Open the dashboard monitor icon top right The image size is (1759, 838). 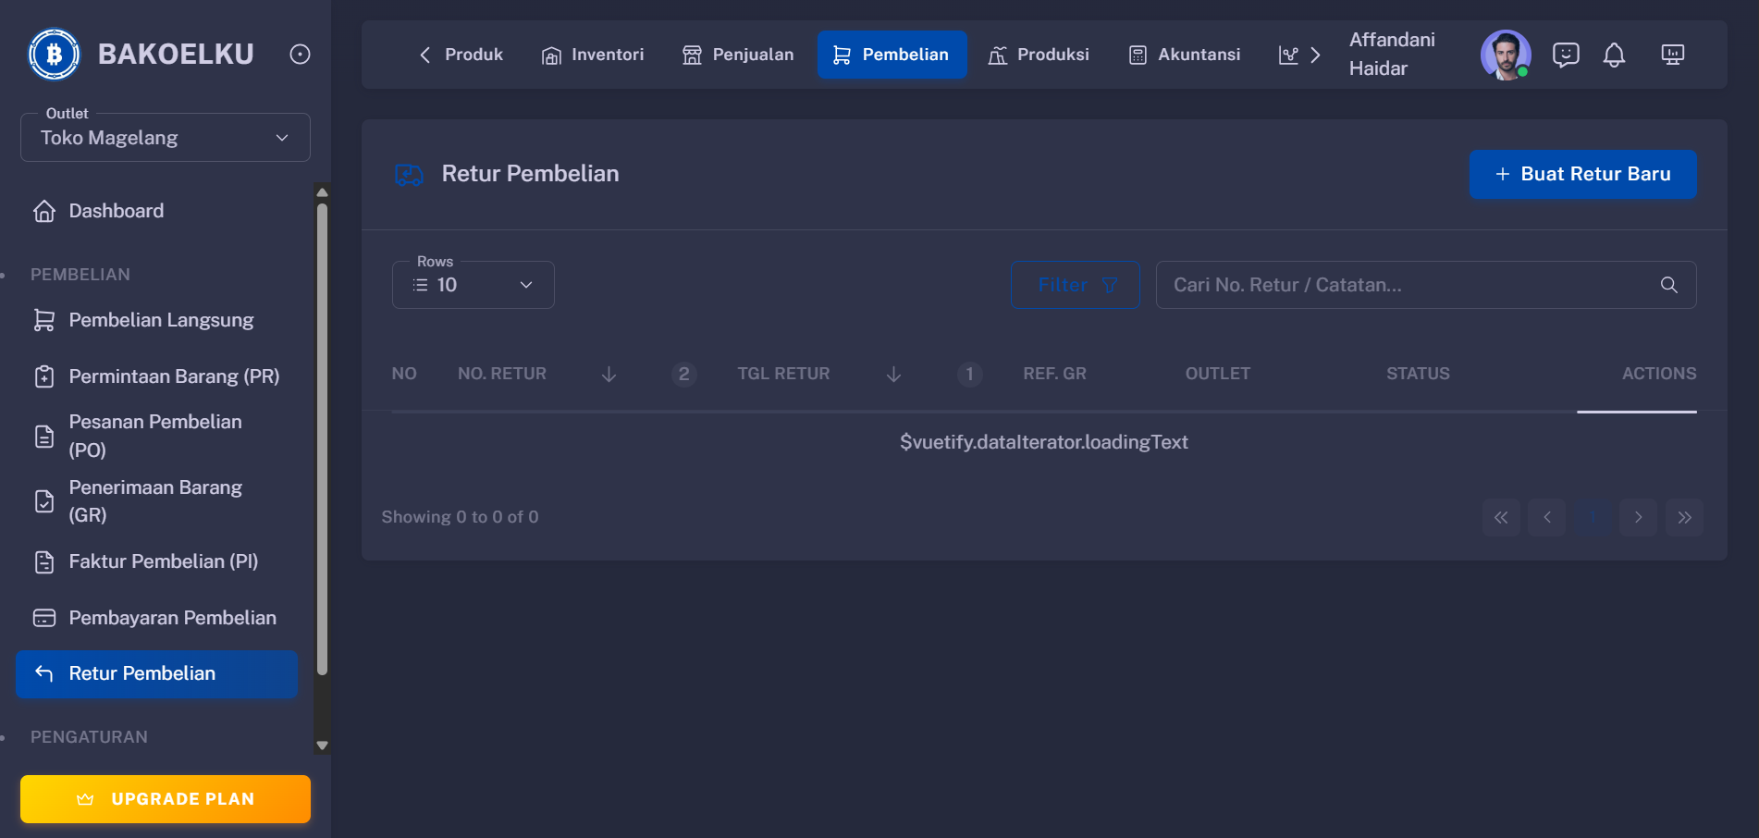[1673, 55]
